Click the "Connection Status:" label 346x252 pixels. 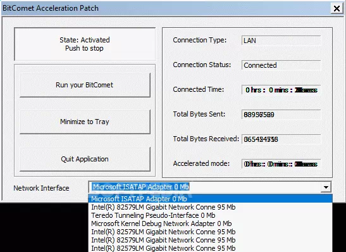[202, 65]
